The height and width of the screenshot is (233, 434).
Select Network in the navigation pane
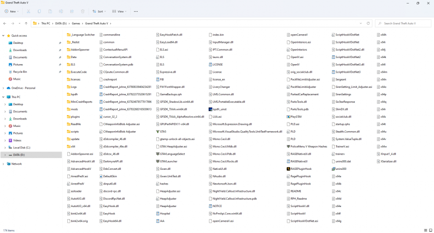coord(16,164)
